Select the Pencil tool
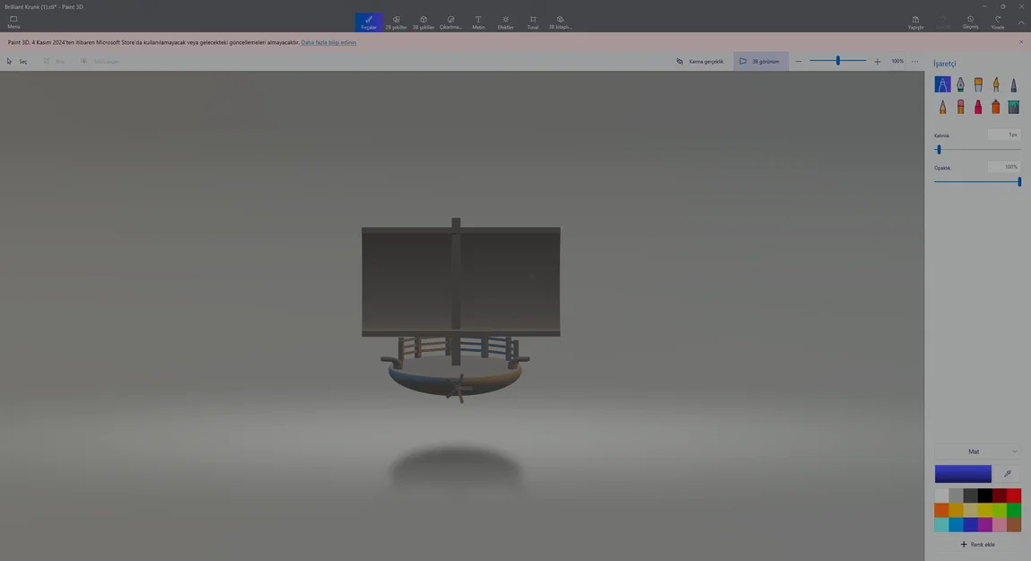 [942, 107]
